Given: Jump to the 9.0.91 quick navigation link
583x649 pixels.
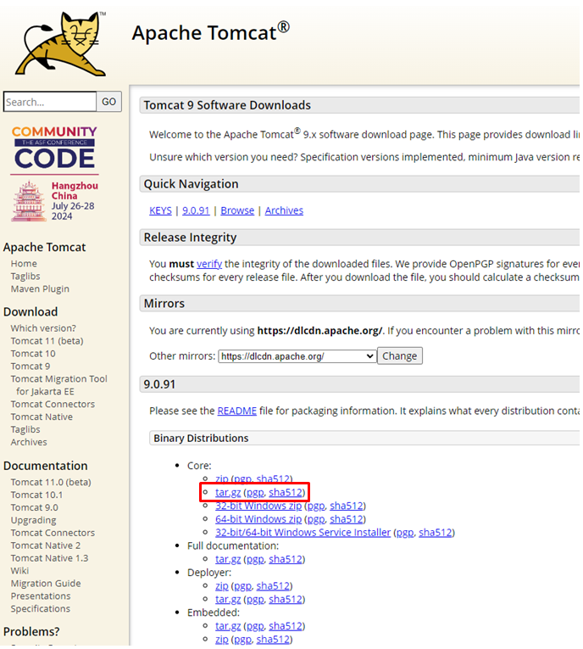Looking at the screenshot, I should [x=196, y=210].
